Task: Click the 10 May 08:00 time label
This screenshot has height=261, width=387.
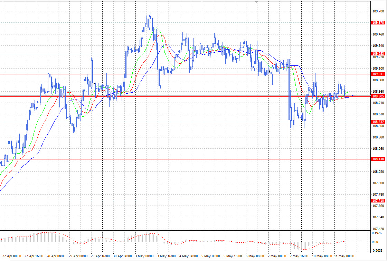Action: (322, 256)
